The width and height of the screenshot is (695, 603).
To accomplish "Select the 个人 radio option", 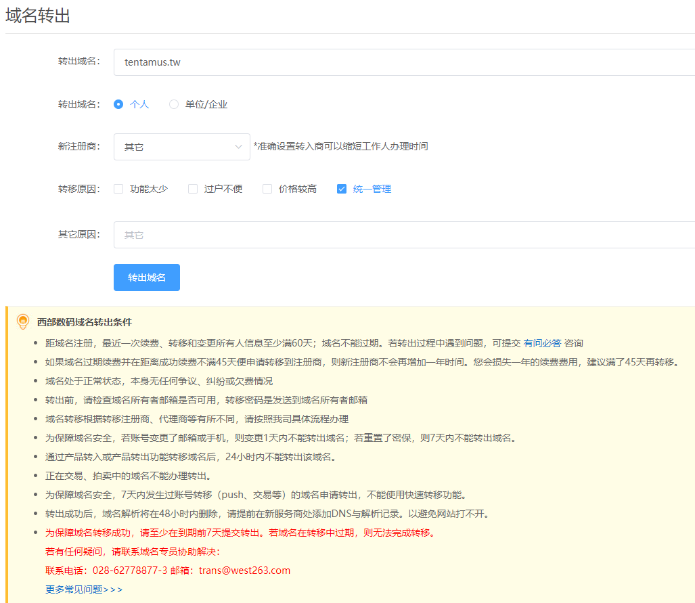I will [118, 104].
